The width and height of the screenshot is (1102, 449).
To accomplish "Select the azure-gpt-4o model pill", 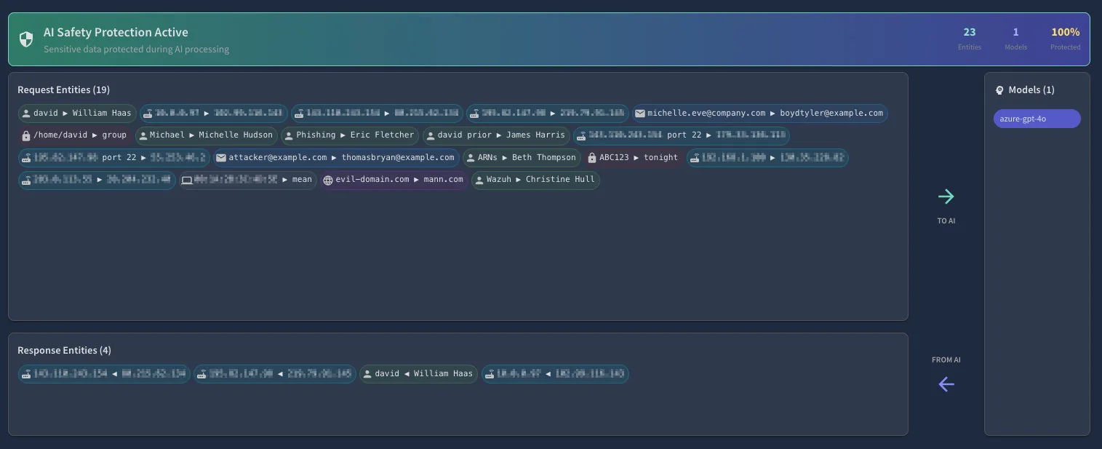I will (1037, 119).
